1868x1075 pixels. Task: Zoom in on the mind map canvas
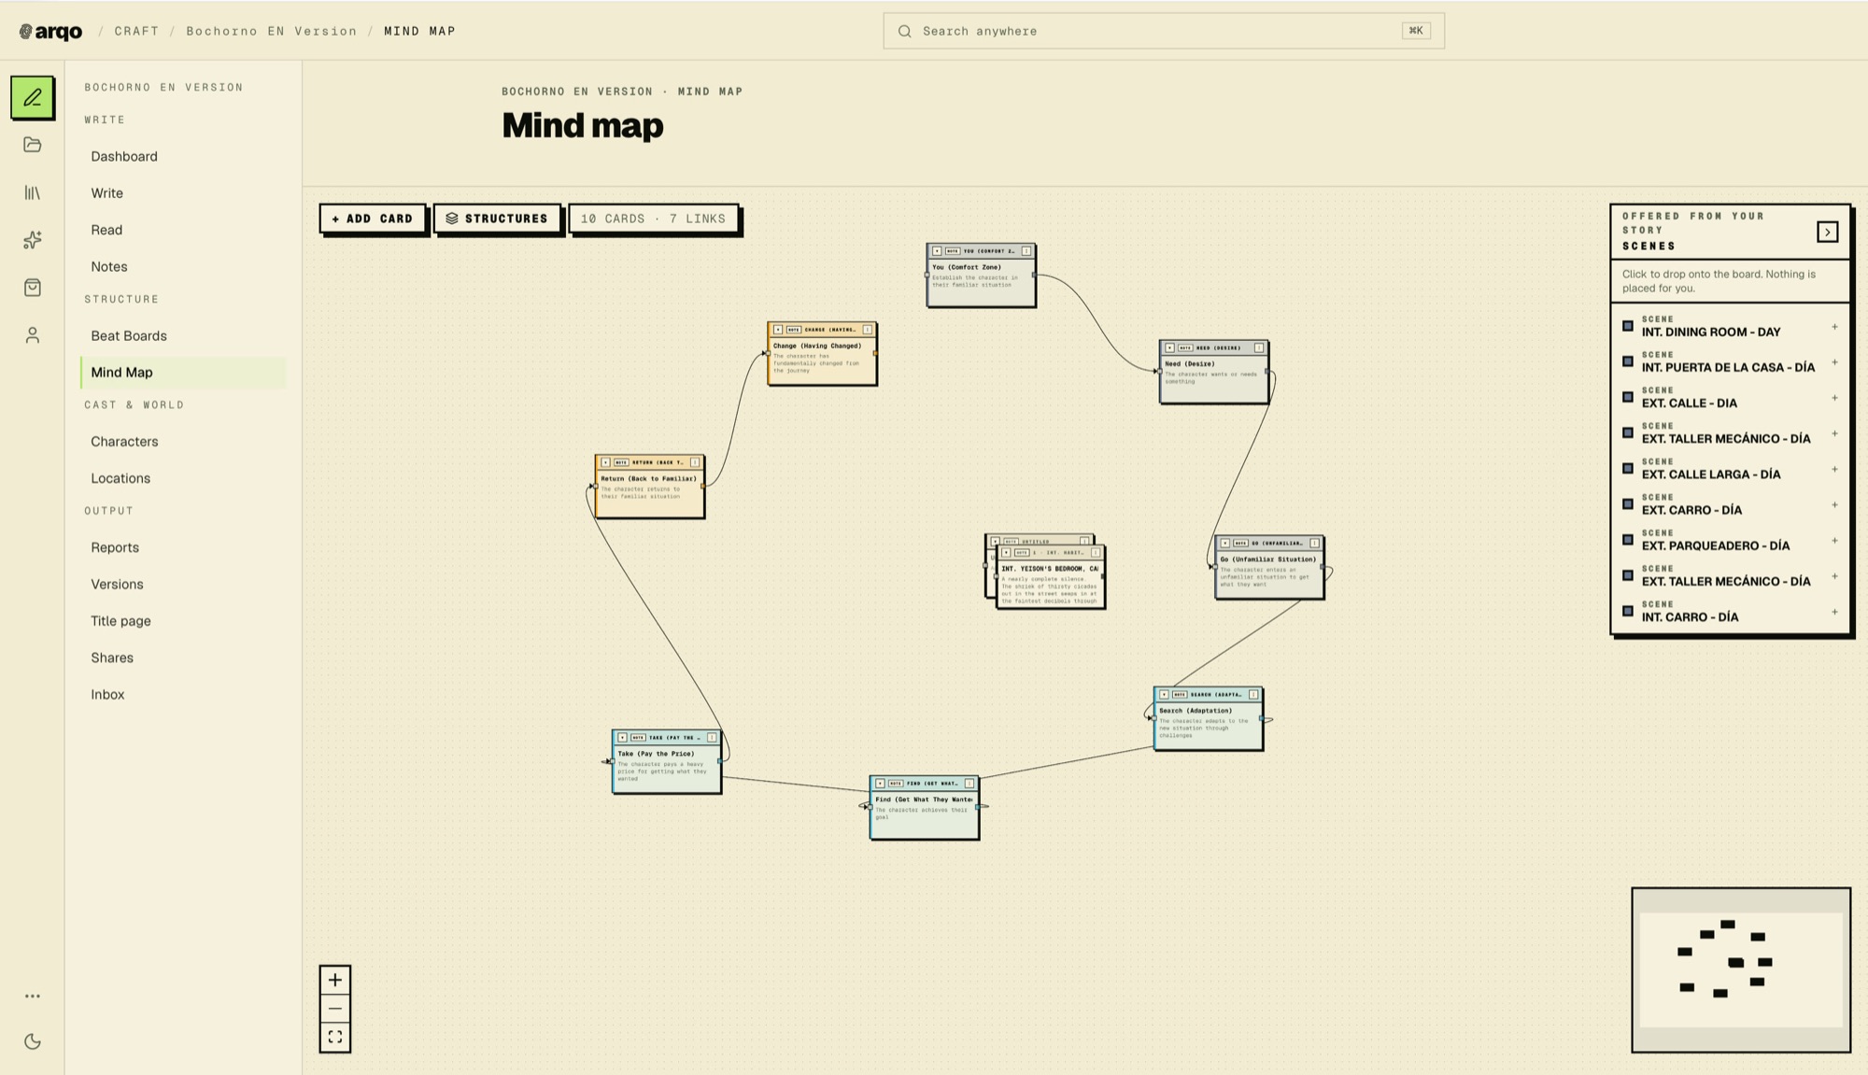335,980
